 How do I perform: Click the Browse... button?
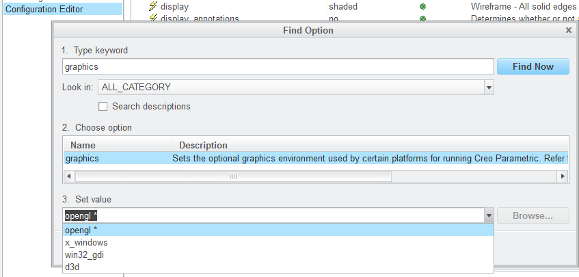pos(533,216)
